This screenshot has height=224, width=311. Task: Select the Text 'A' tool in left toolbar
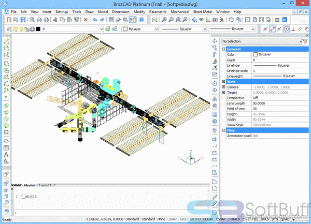pos(6,154)
